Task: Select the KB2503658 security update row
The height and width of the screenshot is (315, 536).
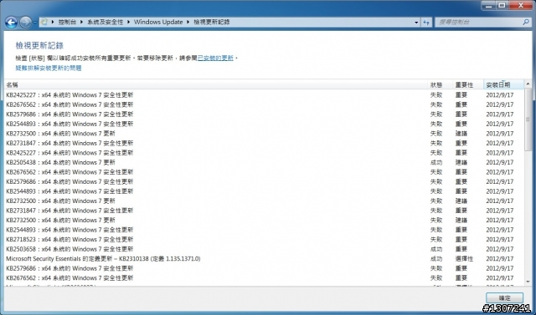Action: 264,249
